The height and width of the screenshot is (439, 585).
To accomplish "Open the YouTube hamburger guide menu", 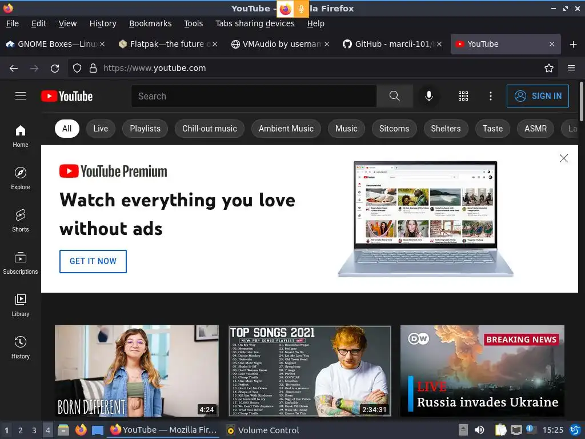I will coord(21,96).
